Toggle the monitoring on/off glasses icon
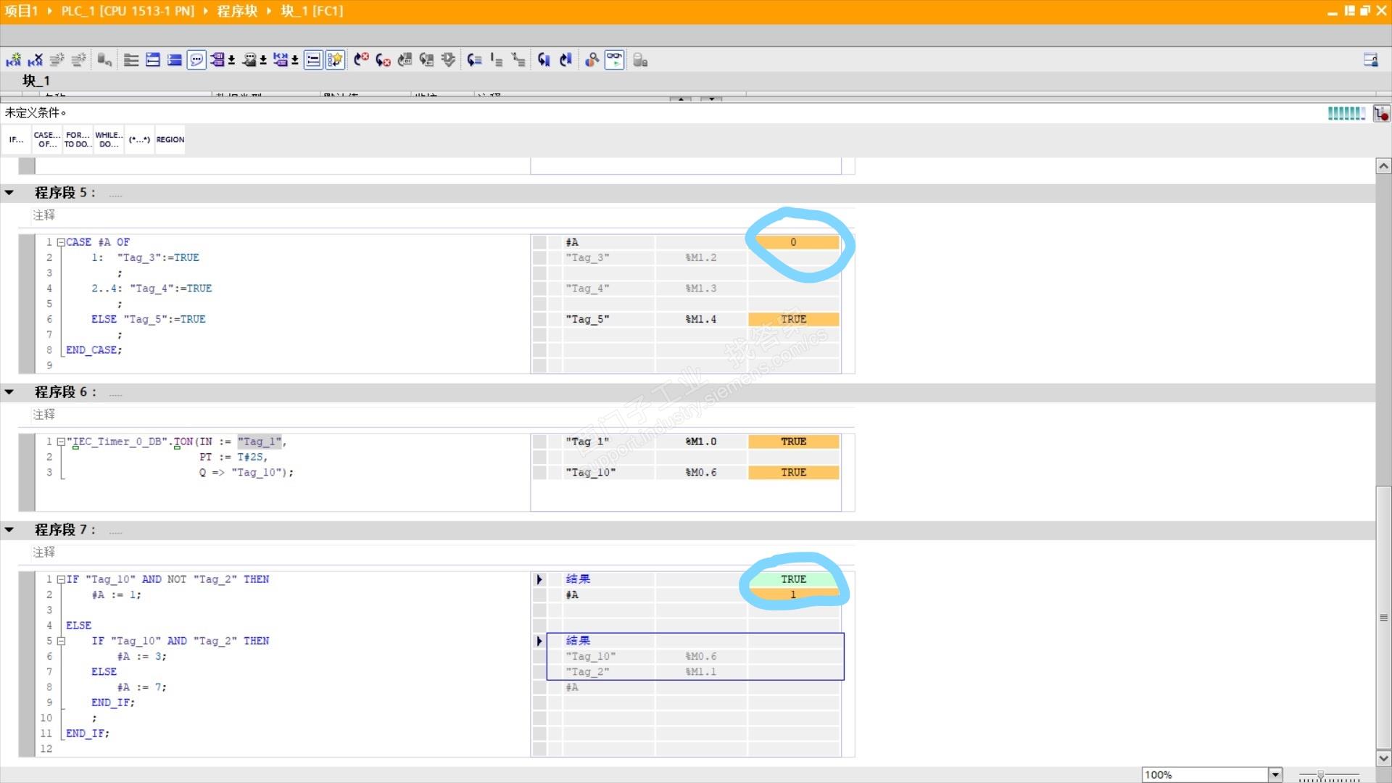The width and height of the screenshot is (1392, 783). [614, 60]
